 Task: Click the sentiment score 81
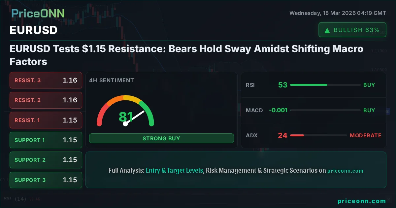tap(126, 117)
